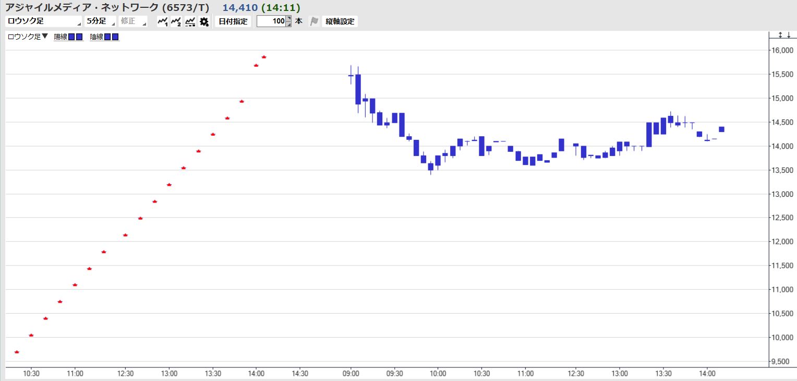Open the chart settings gear icon

tap(204, 21)
